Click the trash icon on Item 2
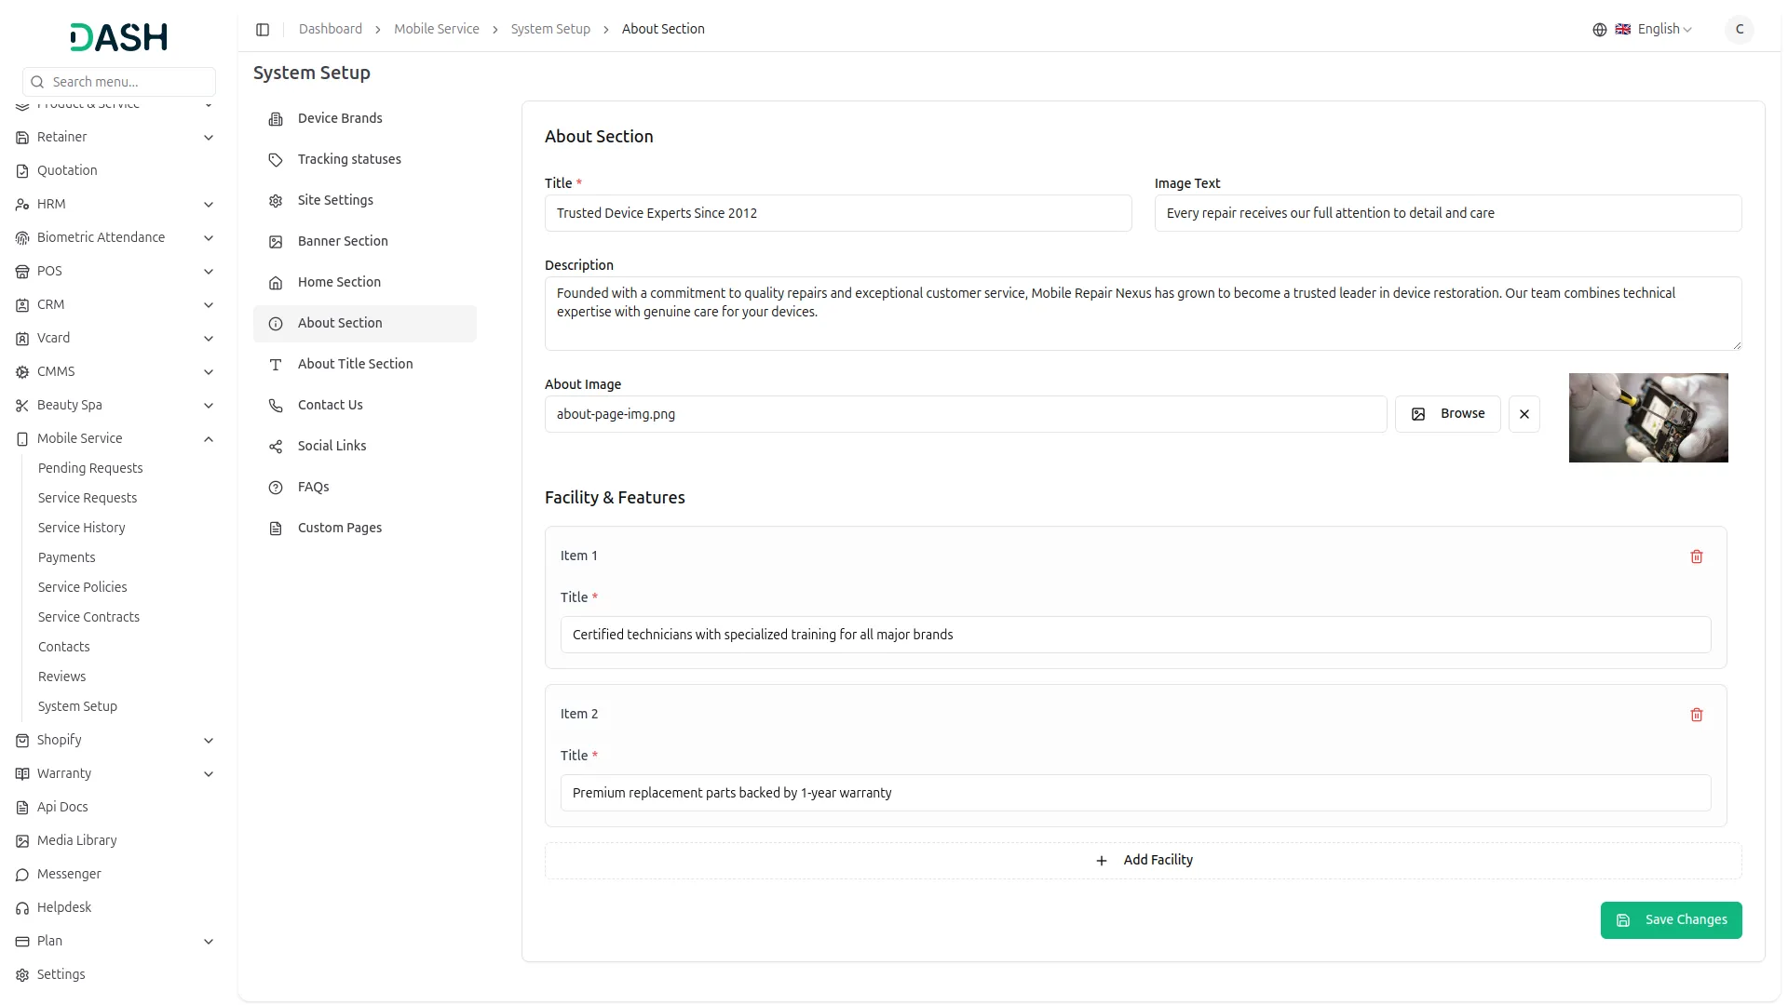 click(x=1697, y=715)
